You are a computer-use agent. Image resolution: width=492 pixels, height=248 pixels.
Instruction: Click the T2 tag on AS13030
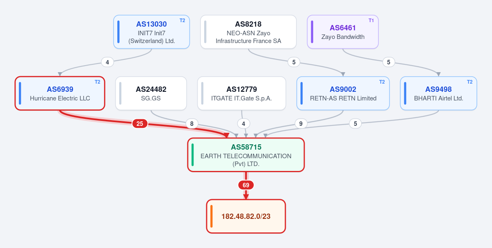point(182,20)
